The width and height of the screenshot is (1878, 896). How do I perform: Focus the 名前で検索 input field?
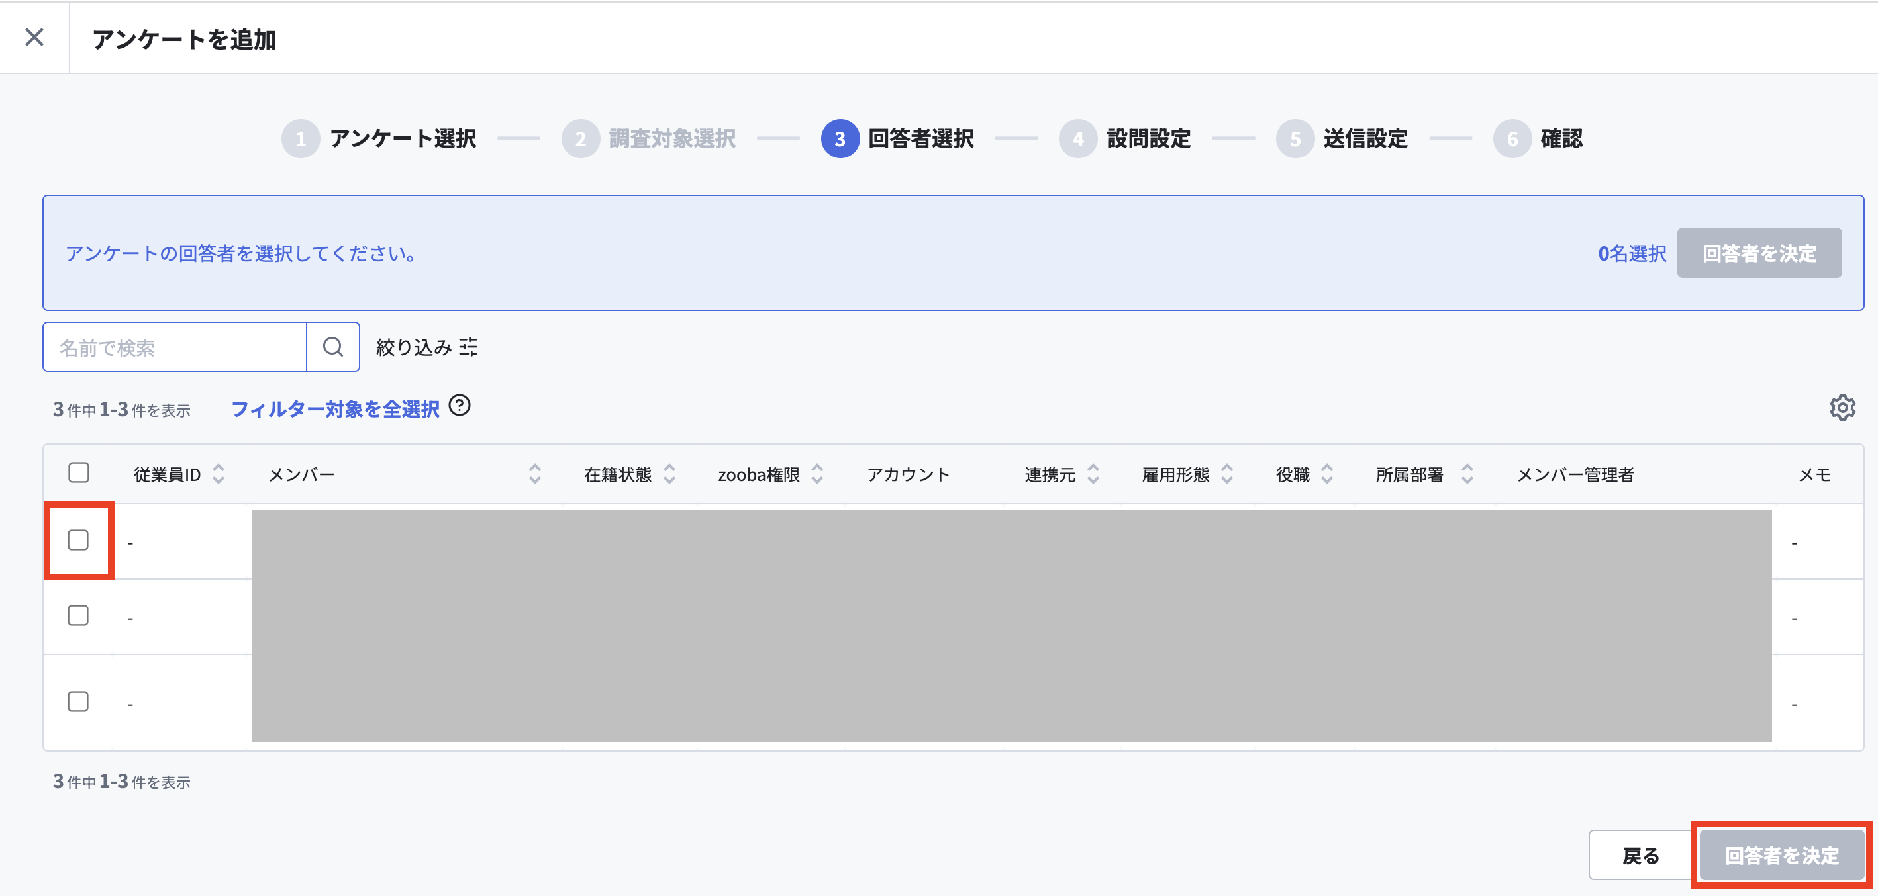pyautogui.click(x=175, y=347)
